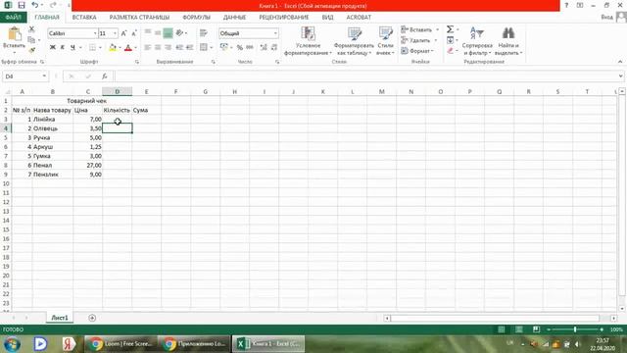Screen dimensions: 627x353
Task: Select the Лист1 sheet tab
Action: coord(60,318)
